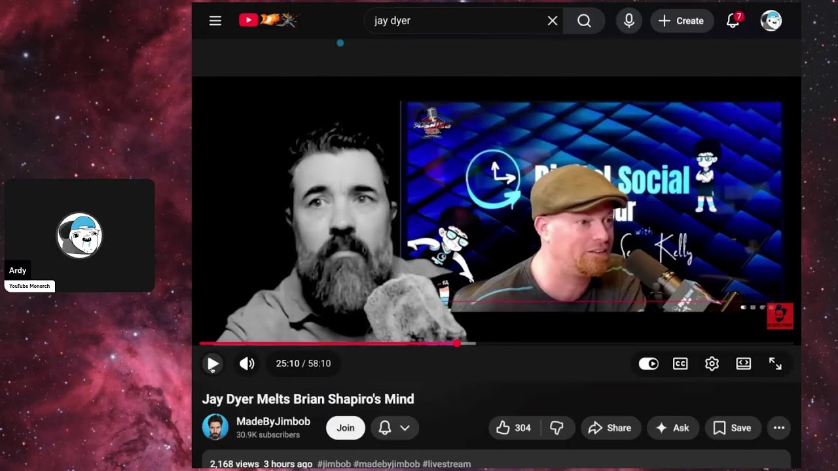Screen dimensions: 838x471
Task: Click the #jimbob hashtag
Action: [x=333, y=464]
